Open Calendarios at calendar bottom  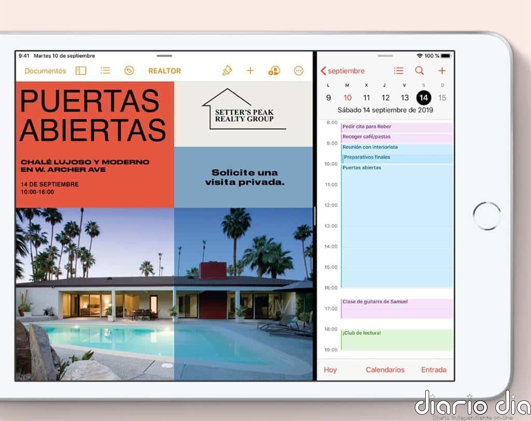click(x=385, y=370)
